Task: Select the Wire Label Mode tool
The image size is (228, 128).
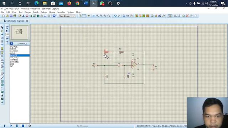Action: (x=2, y=38)
